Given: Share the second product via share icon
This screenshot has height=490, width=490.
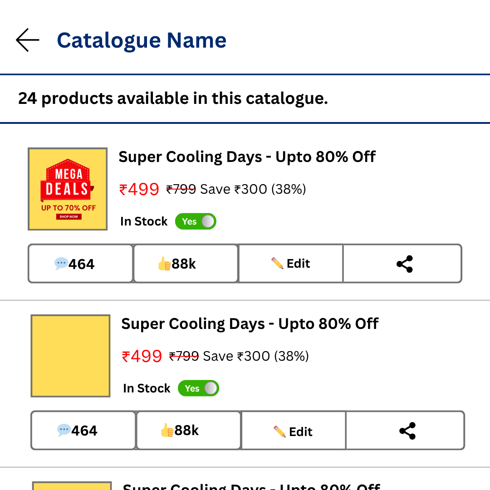Looking at the screenshot, I should 405,431.
